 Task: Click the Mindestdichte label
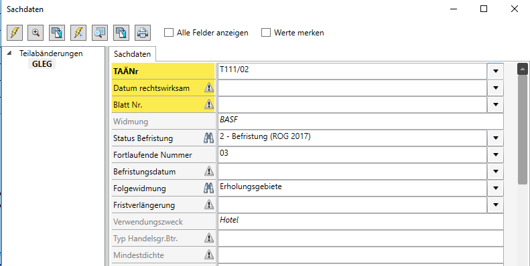(139, 255)
